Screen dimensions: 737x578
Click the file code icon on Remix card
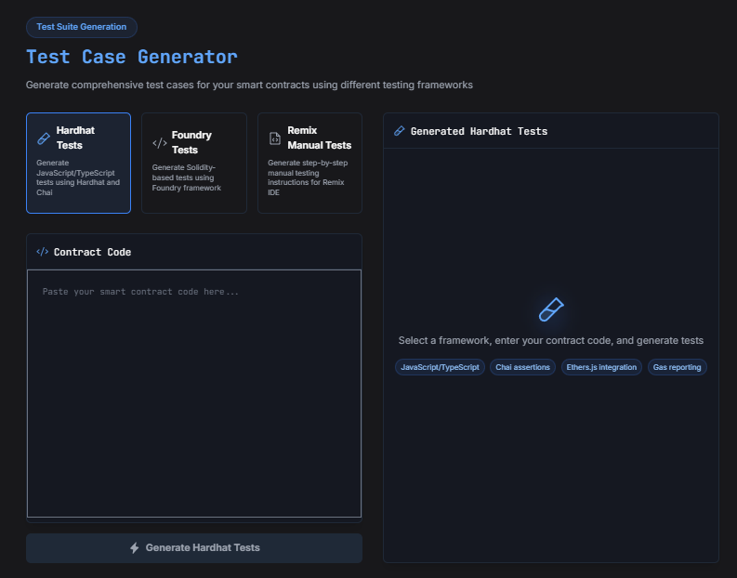click(275, 138)
